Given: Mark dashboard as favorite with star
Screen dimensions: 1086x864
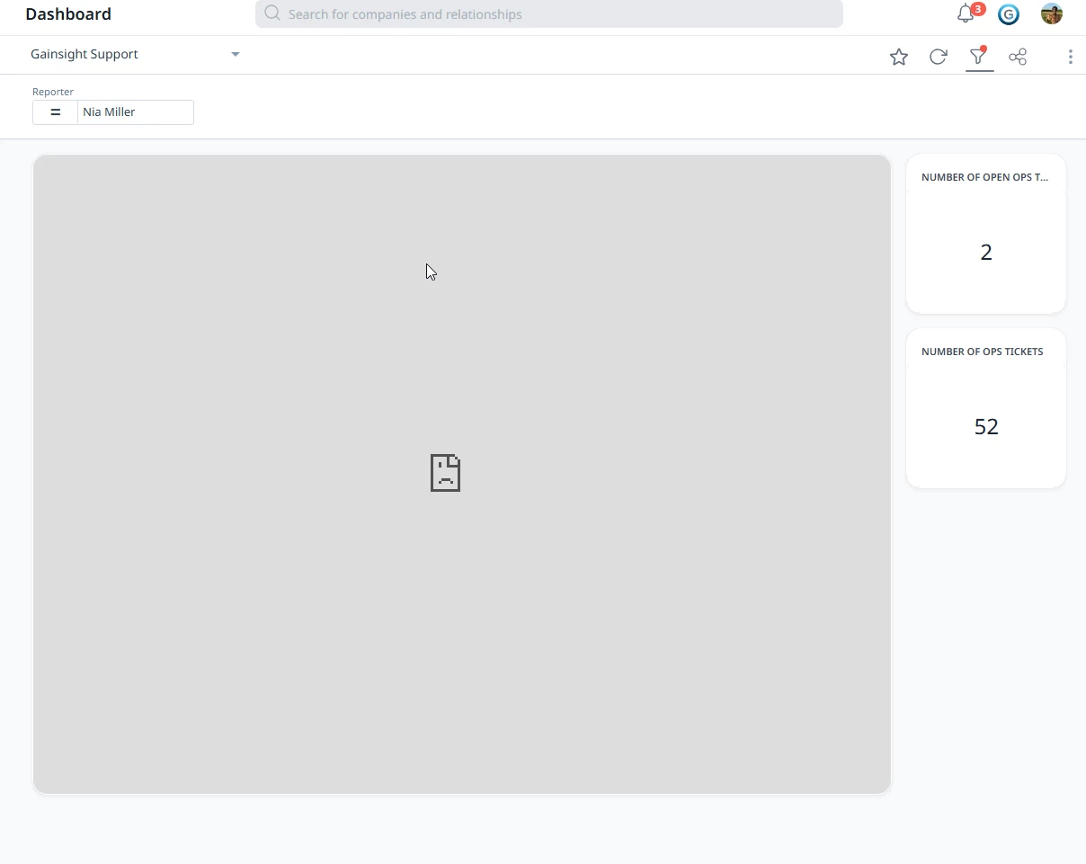Looking at the screenshot, I should pyautogui.click(x=899, y=57).
